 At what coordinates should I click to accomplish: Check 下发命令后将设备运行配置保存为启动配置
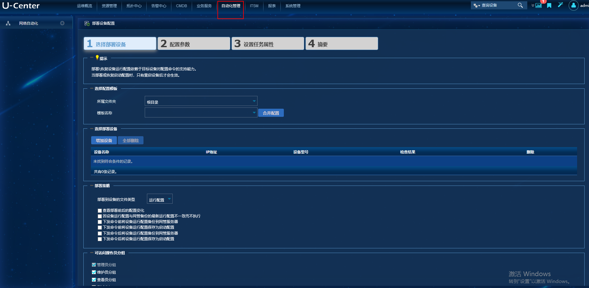pos(100,239)
